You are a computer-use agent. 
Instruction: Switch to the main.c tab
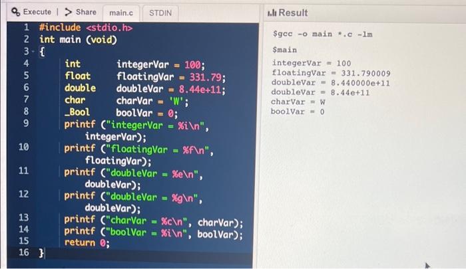(x=121, y=13)
